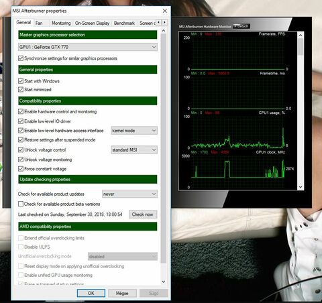The image size is (322, 303).
Task: Click the Hardware Monitor scrollbar thumb
Action: click(x=301, y=47)
